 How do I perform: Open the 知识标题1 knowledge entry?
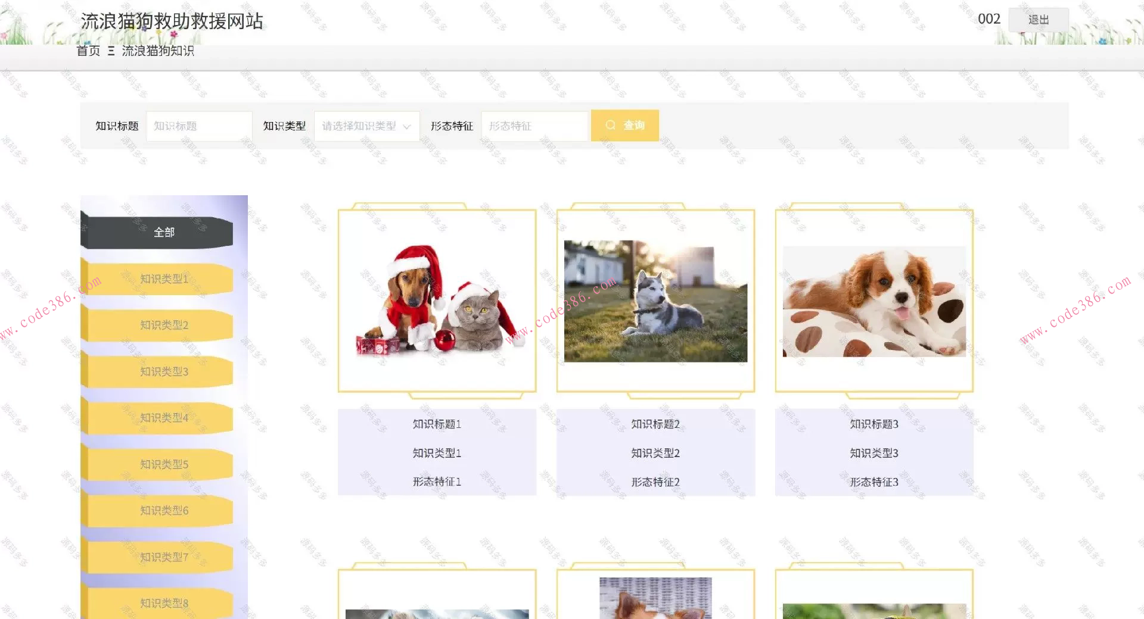pyautogui.click(x=436, y=424)
